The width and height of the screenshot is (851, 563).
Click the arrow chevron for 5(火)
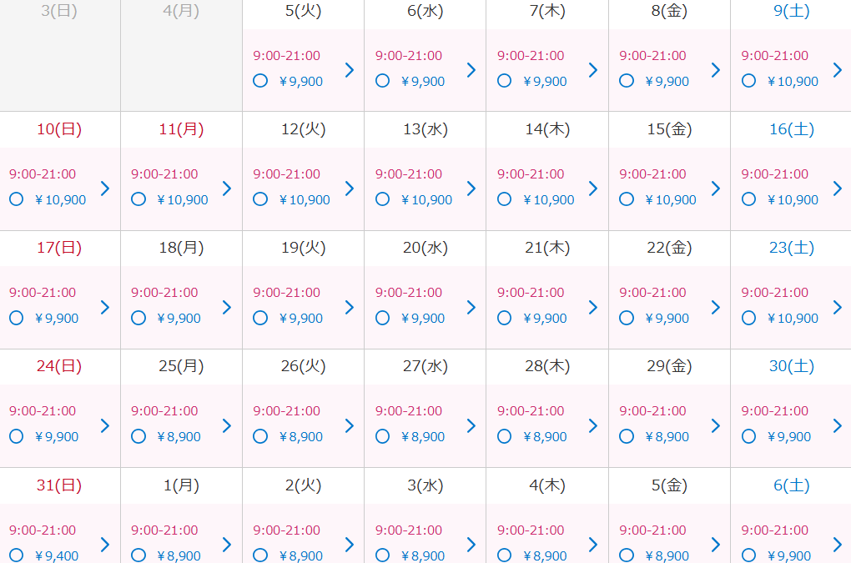pyautogui.click(x=350, y=70)
